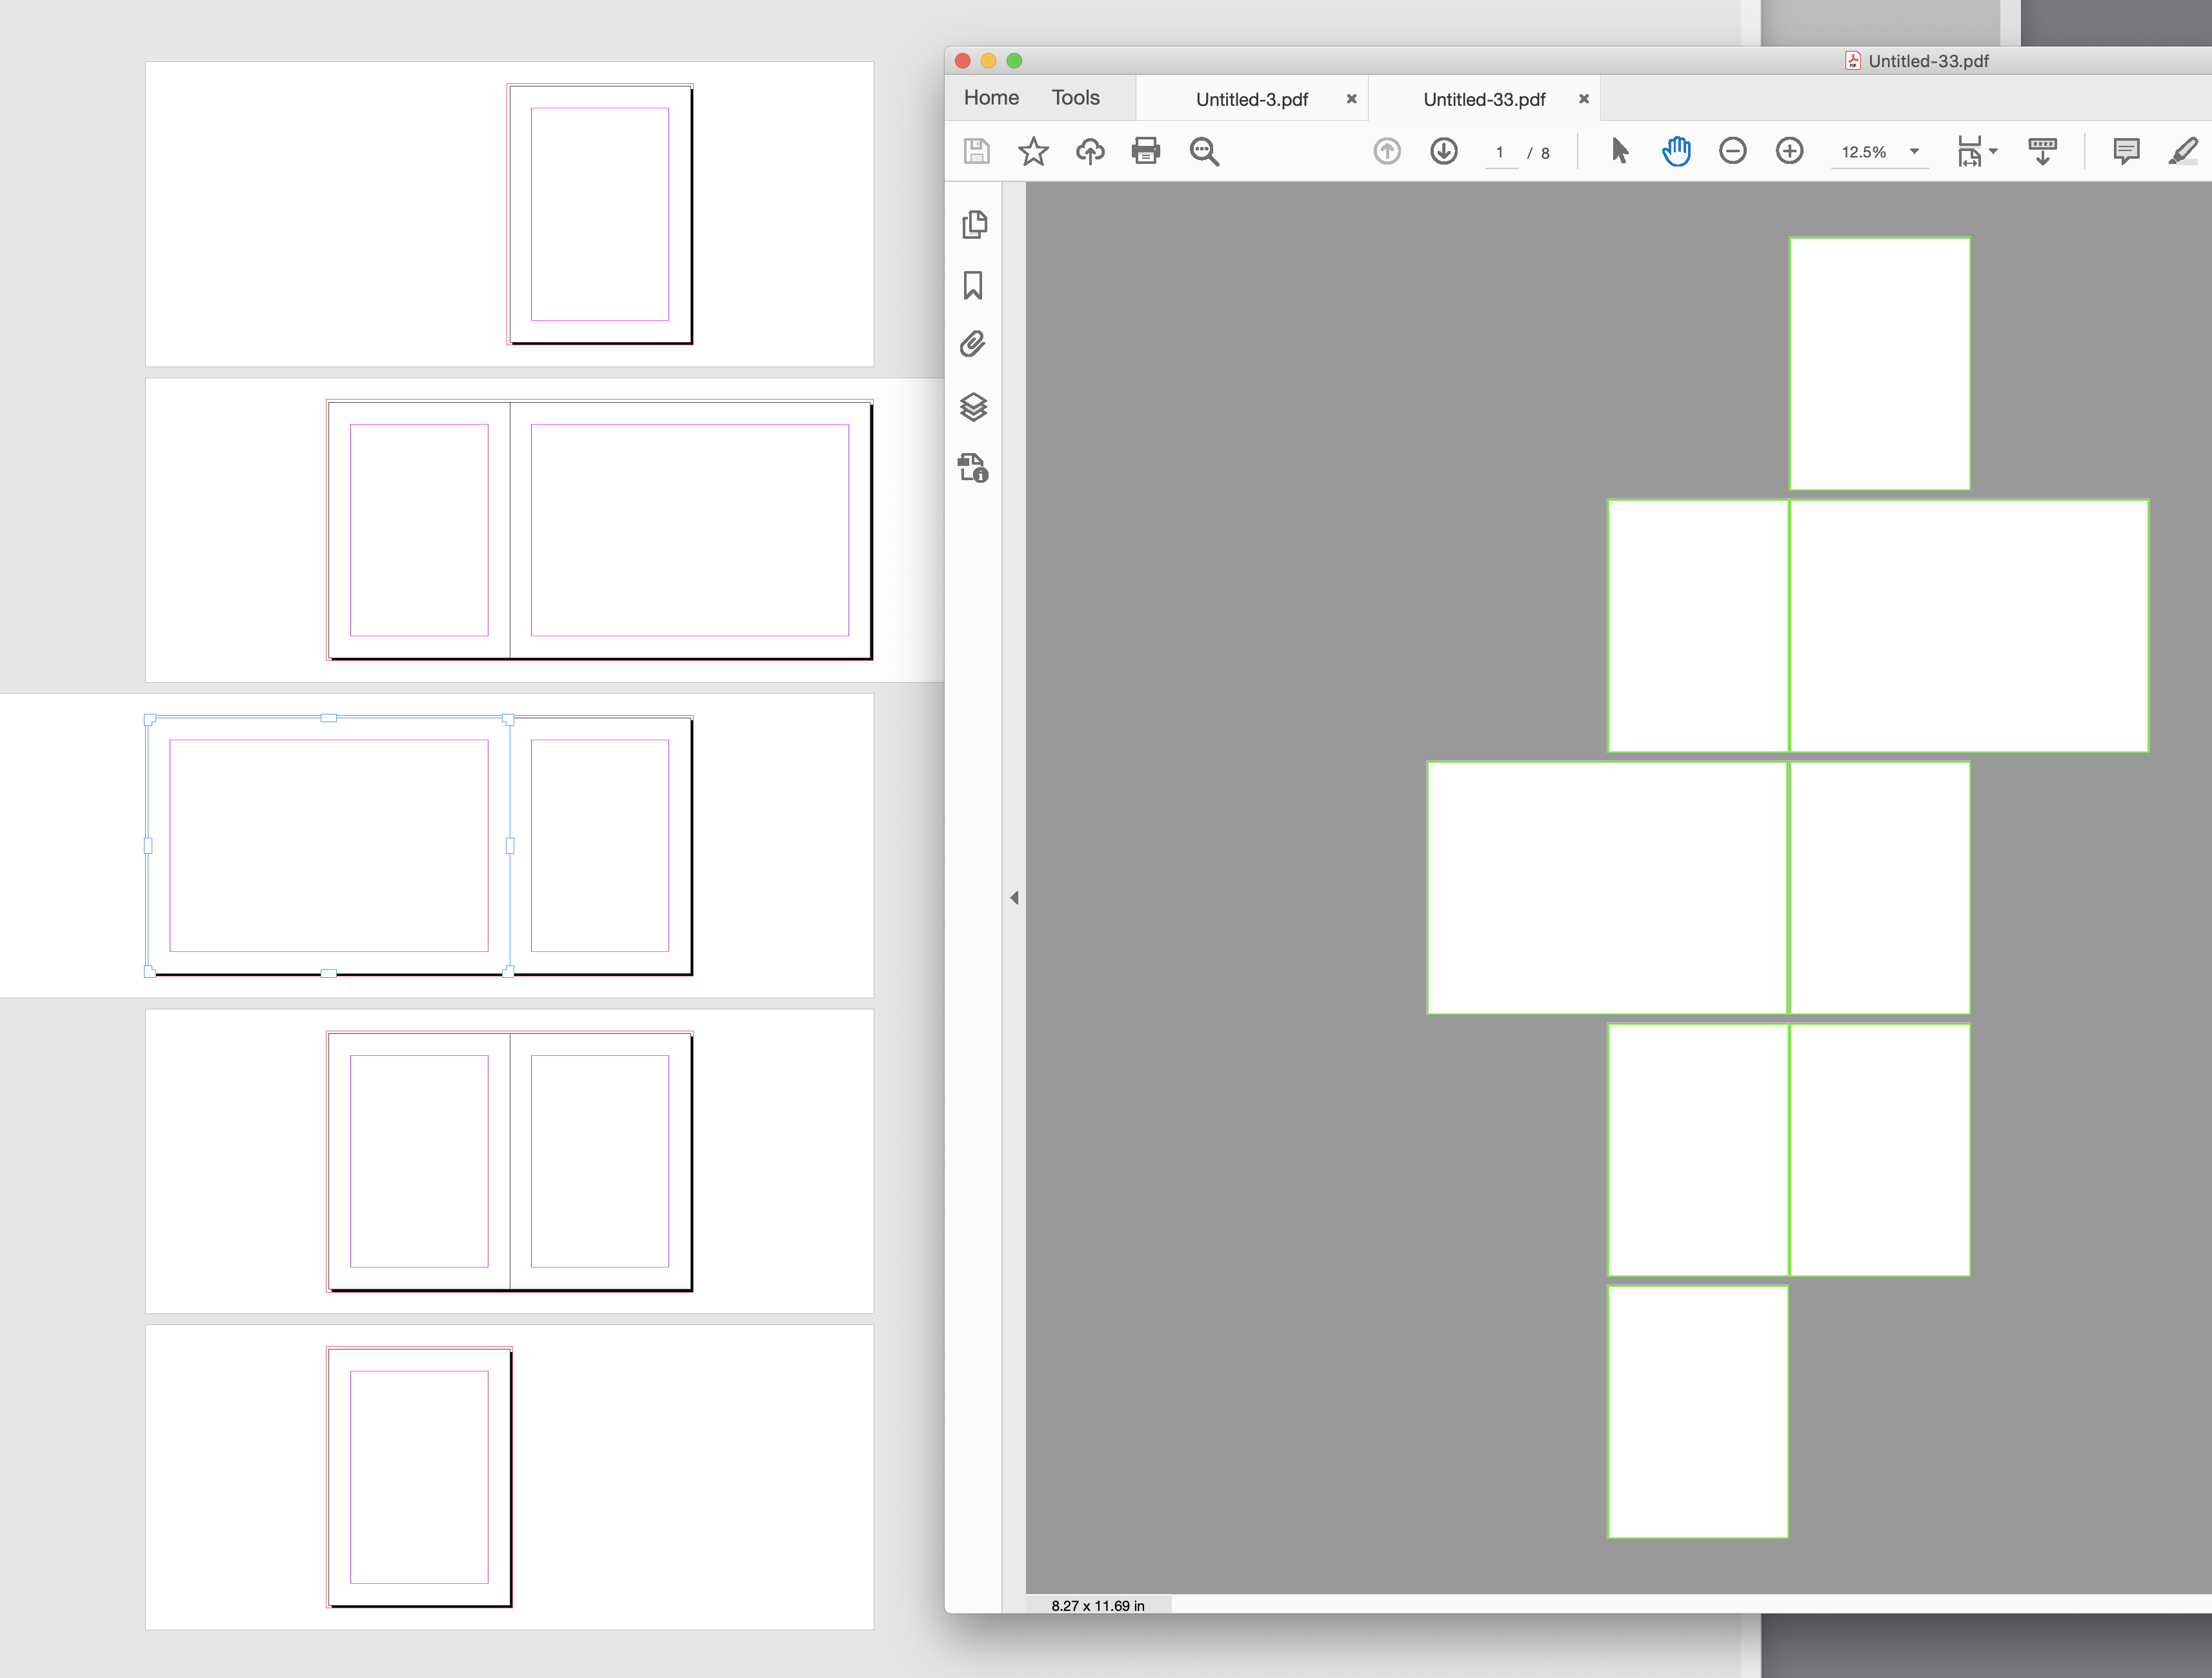Star the document as favorite
The image size is (2212, 1678).
point(1033,151)
